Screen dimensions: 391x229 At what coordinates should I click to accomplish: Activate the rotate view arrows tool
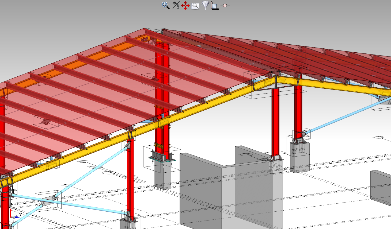click(176, 5)
